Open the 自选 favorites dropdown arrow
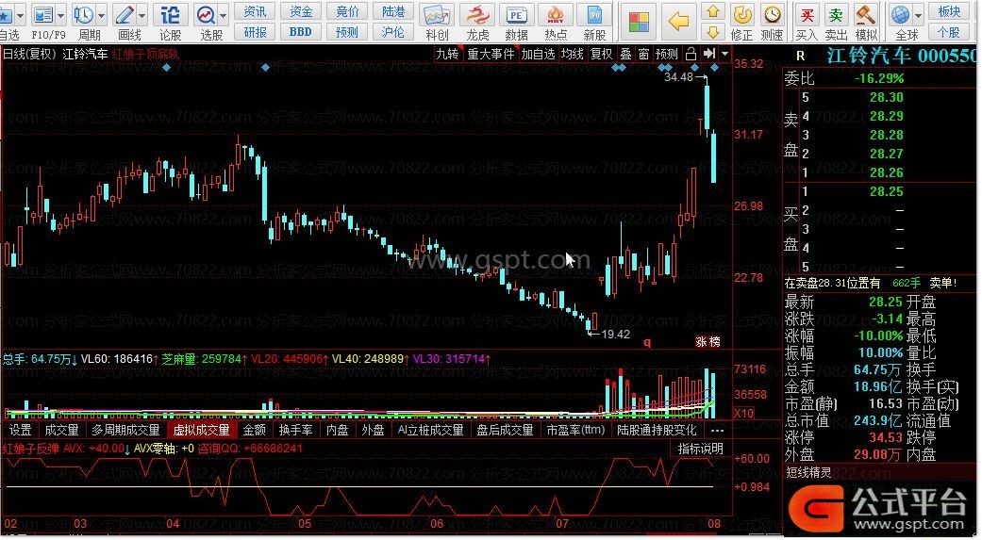 pos(21,15)
